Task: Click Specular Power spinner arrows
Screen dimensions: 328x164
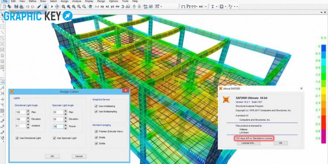Action: coord(66,126)
